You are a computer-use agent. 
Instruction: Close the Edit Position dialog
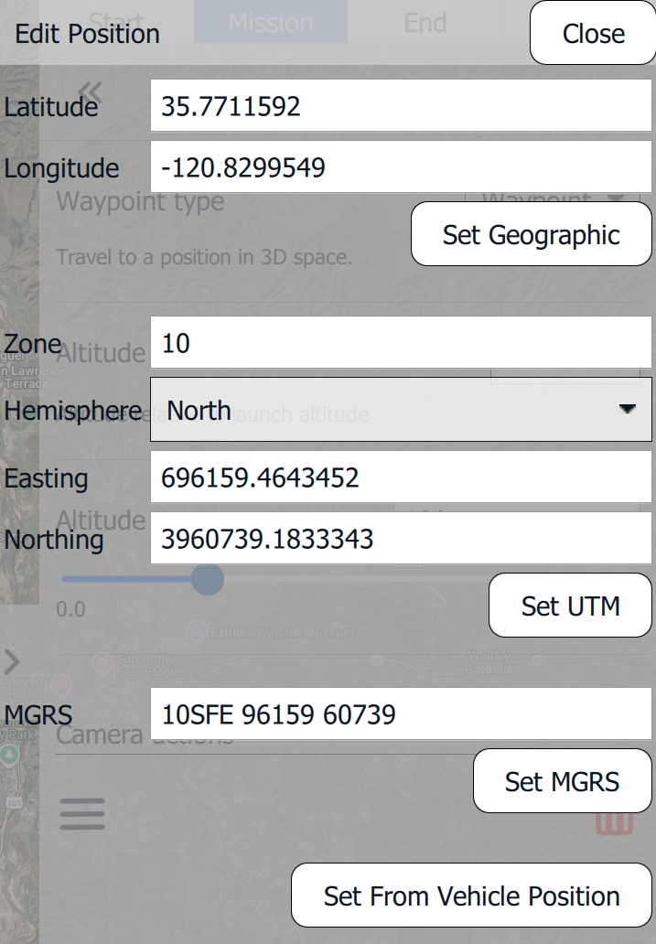(x=593, y=34)
